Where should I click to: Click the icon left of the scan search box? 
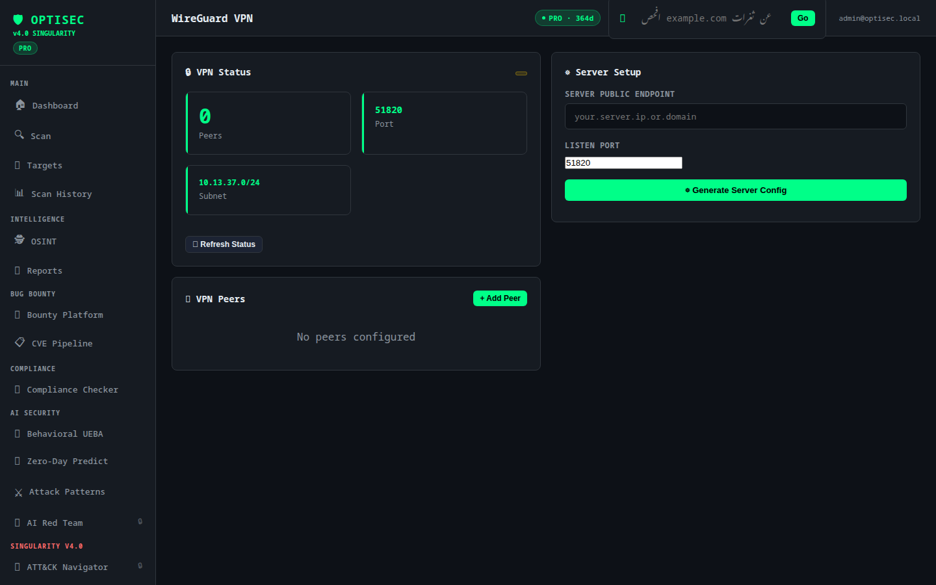click(x=623, y=18)
